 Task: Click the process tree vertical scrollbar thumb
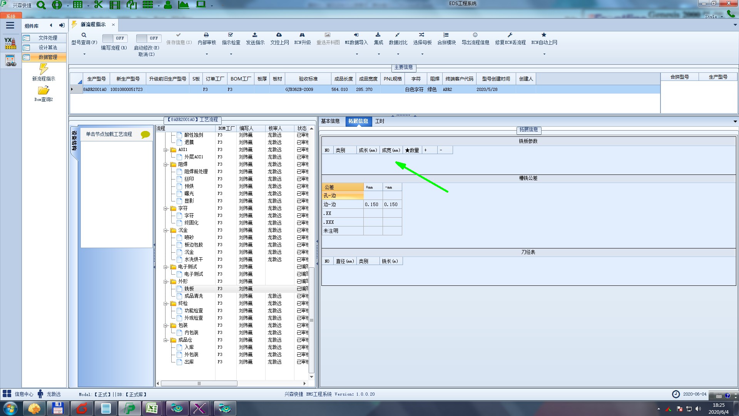tap(311, 320)
